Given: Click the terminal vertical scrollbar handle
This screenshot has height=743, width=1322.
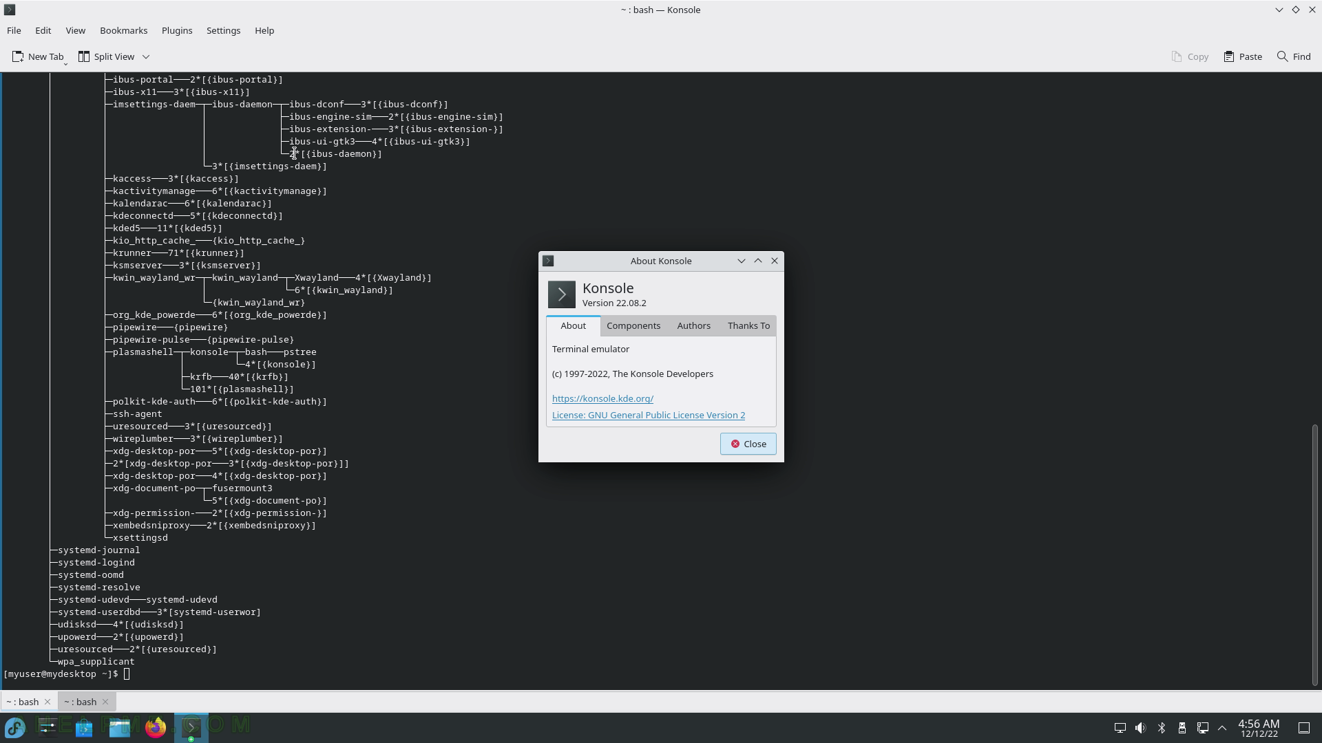Looking at the screenshot, I should point(1314,554).
